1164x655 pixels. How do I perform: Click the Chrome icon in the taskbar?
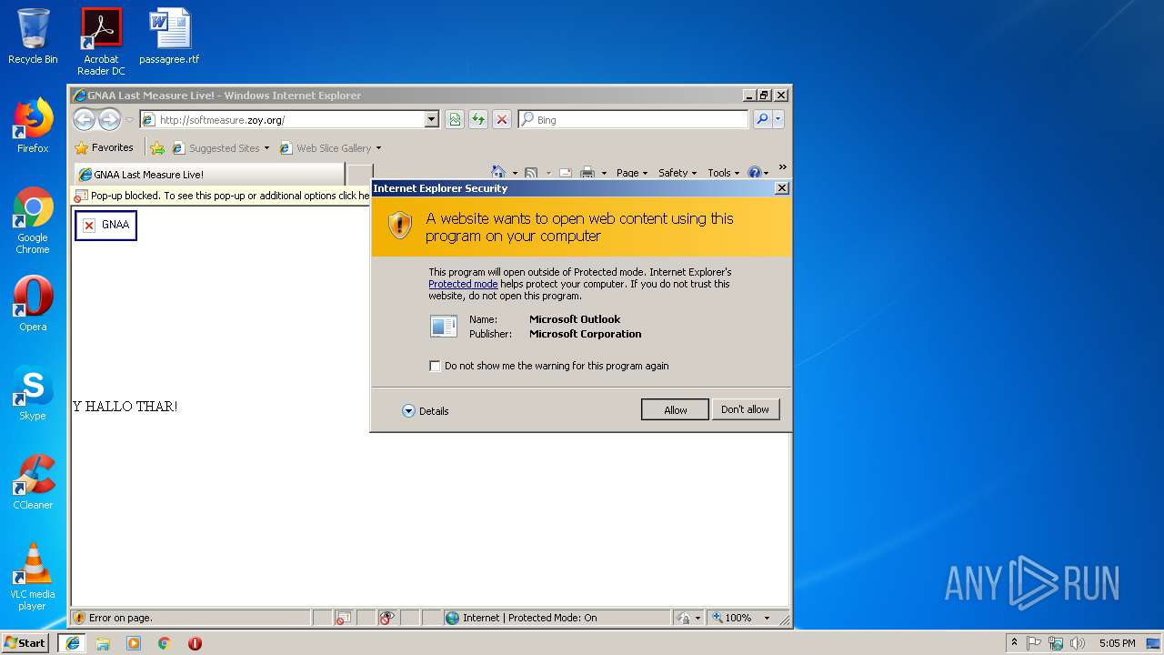[x=165, y=643]
